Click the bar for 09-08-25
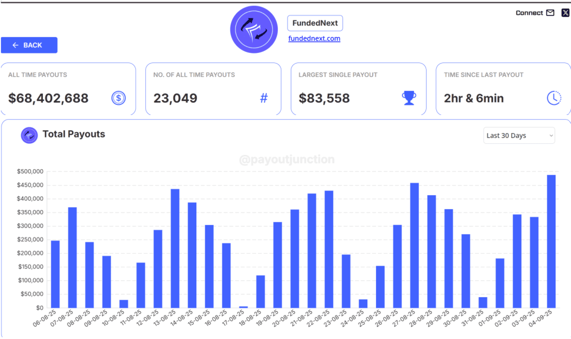 pos(106,282)
